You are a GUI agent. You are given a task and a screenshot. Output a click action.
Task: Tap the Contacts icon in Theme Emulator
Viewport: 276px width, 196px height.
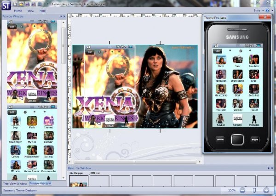tap(237, 120)
